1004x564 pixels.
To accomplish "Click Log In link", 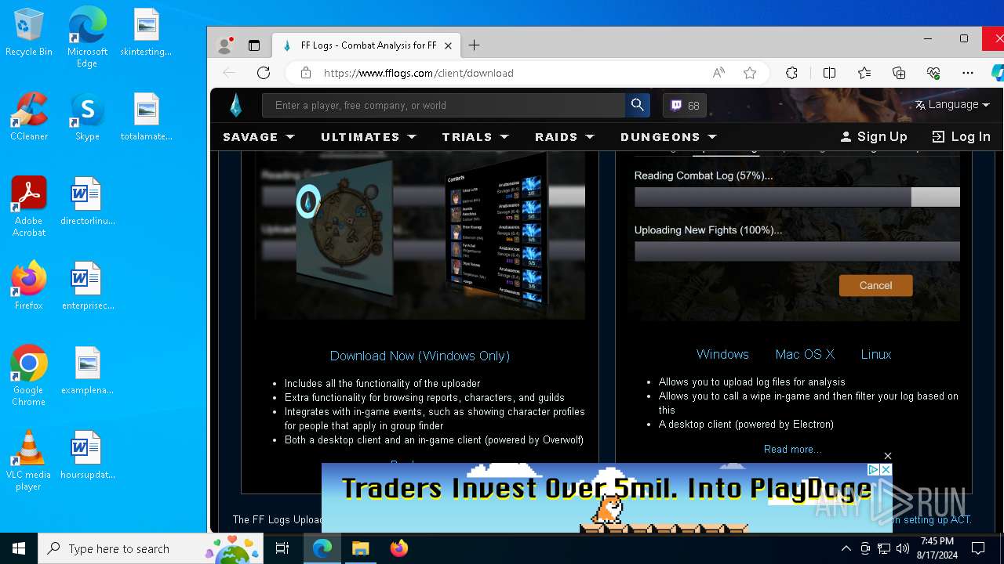I will 961,136.
